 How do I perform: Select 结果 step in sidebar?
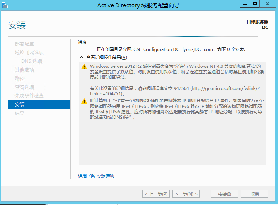tap(20, 113)
